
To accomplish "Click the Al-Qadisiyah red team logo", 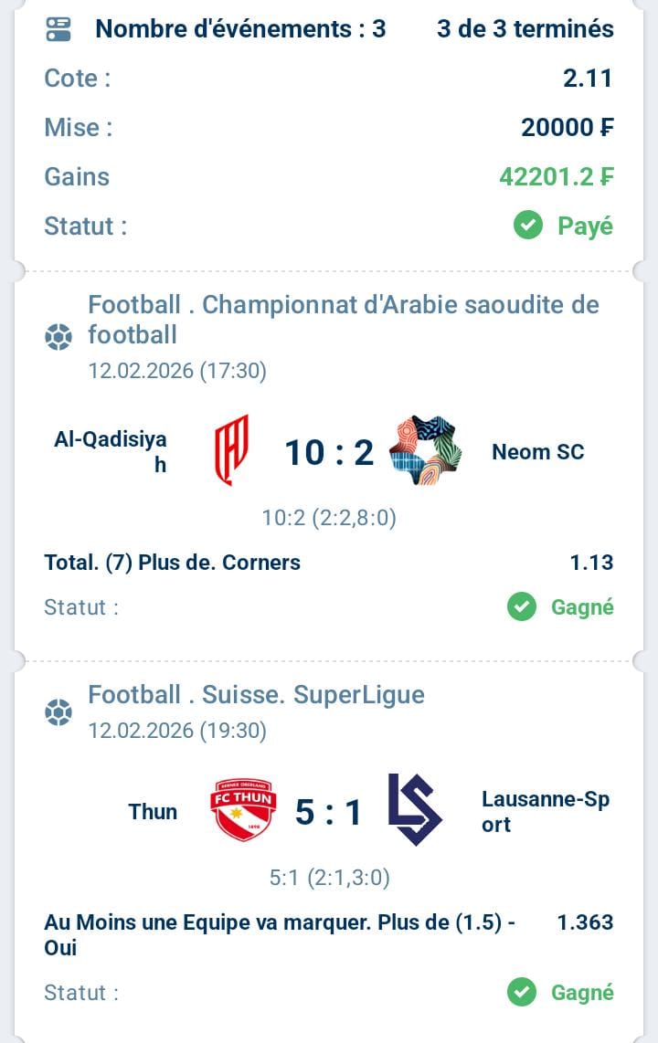I will 231,450.
